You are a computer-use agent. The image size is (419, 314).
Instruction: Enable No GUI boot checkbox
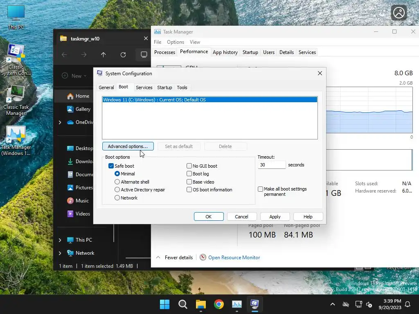[x=189, y=166]
